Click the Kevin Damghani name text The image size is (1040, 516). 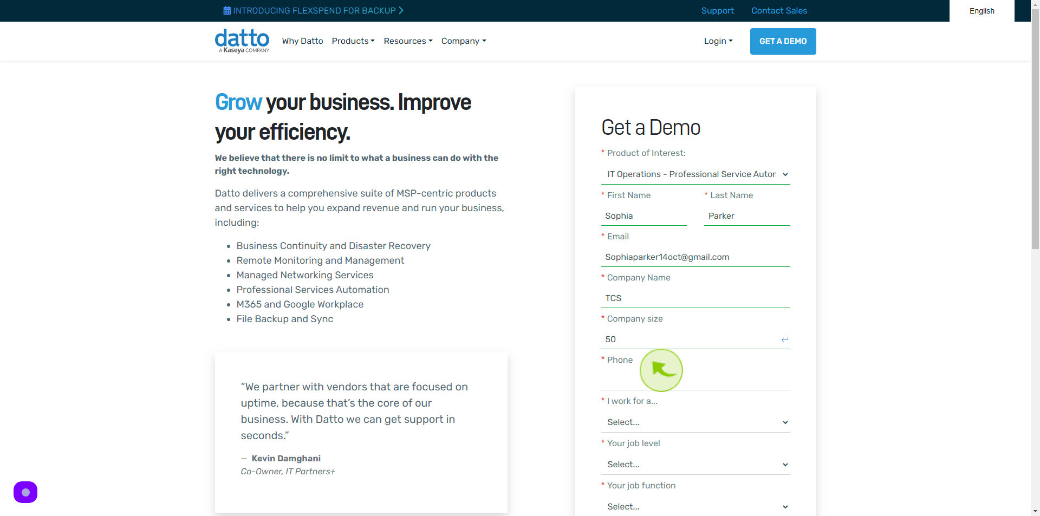(x=286, y=459)
